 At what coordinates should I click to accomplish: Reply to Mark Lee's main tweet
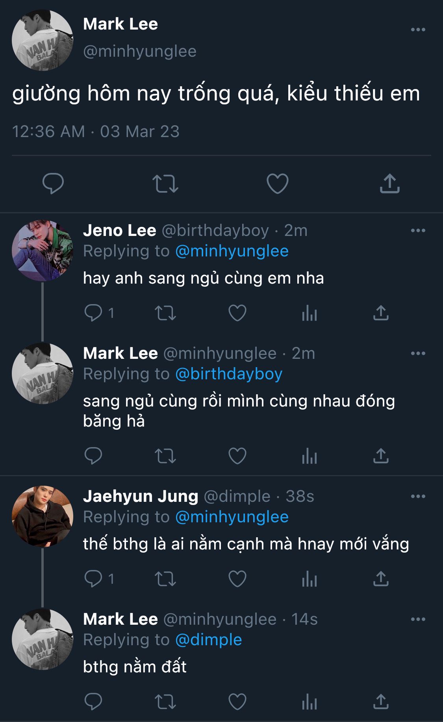point(53,184)
